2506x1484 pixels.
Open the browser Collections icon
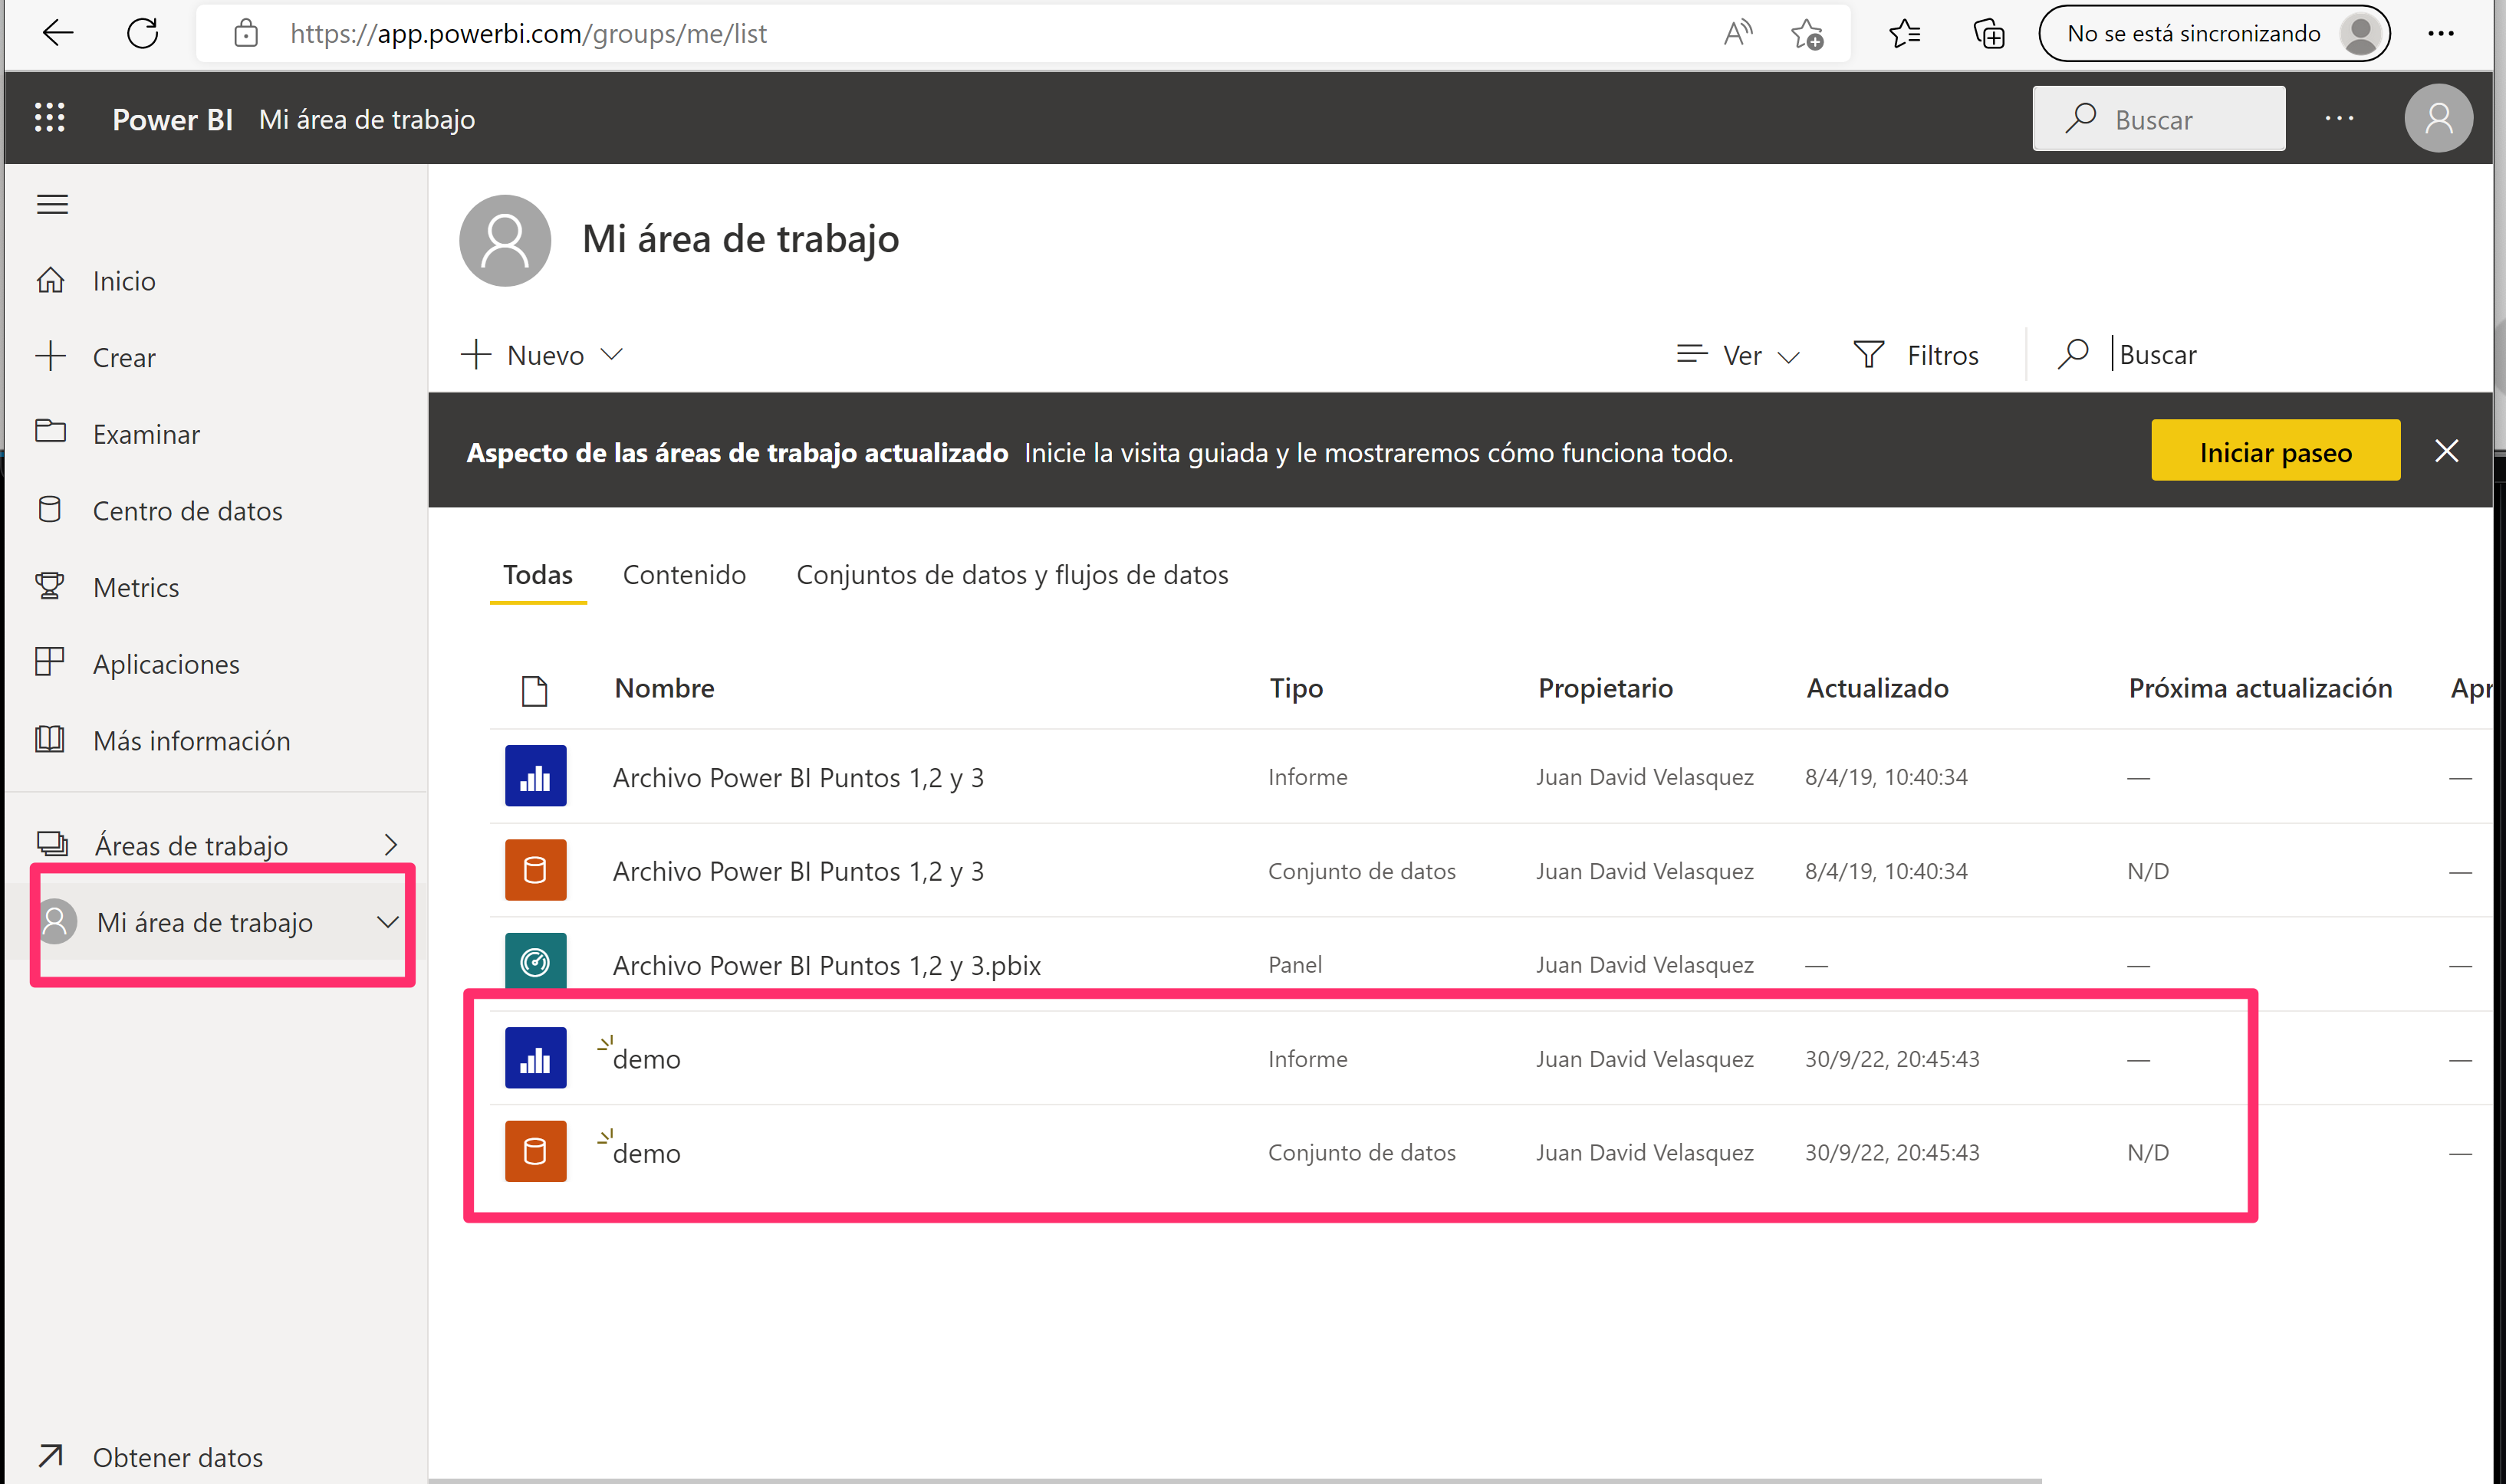coord(1989,34)
